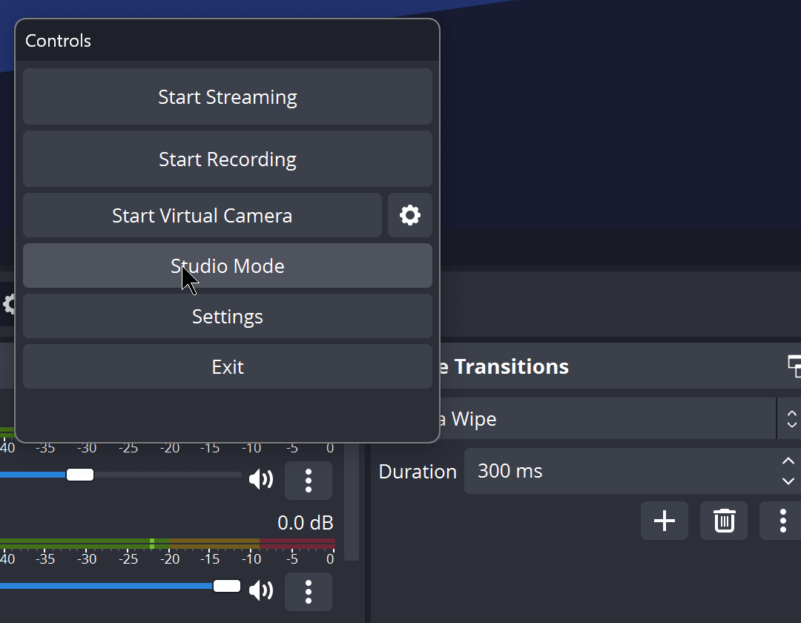Screen dimensions: 801x623
Task: Click the gear icon on the left edge
Action: [7, 304]
